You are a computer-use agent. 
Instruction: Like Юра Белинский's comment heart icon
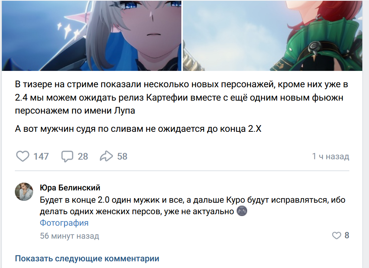(336, 235)
